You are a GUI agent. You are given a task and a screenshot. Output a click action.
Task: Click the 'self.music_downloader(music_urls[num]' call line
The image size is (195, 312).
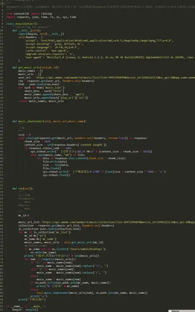[92, 293]
